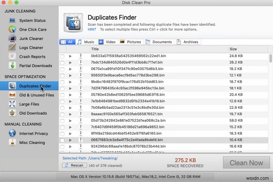
Task: Tick checkbox for 95650f3e9baca6ecf9d5ec778d3be298.bin
Action: coord(62,75)
